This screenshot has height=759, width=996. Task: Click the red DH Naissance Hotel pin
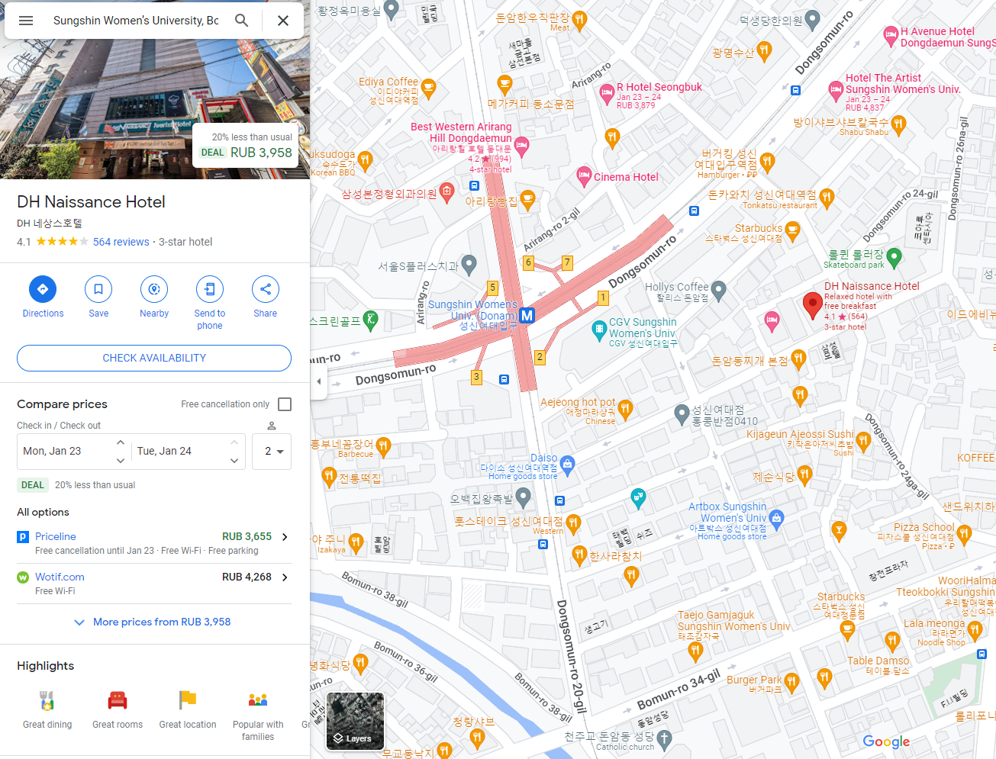pos(812,305)
